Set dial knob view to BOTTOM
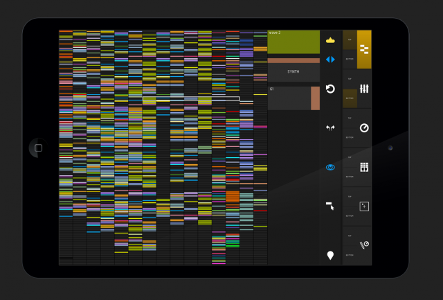The height and width of the screenshot is (300, 443). [x=350, y=137]
